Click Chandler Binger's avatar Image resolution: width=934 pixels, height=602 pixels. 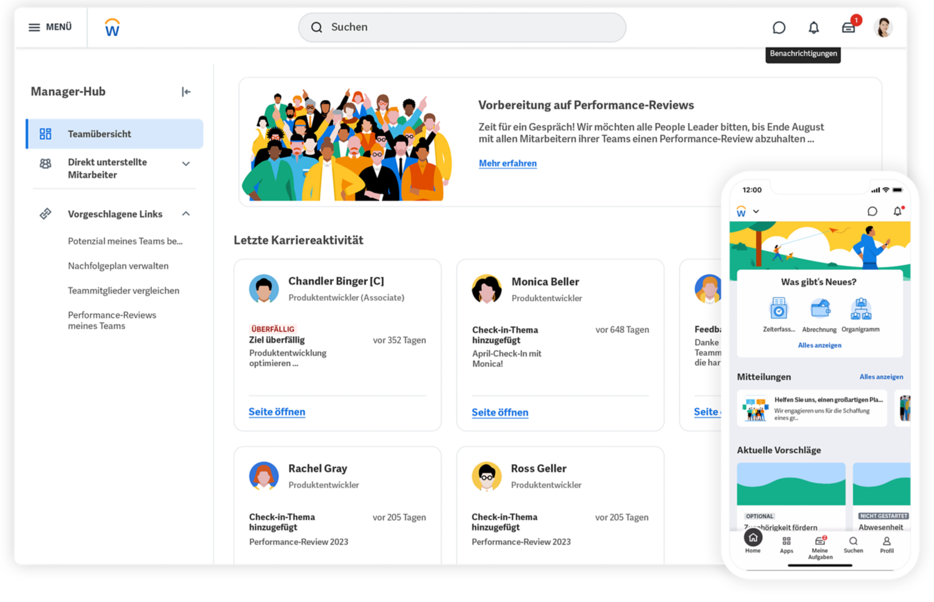pyautogui.click(x=264, y=289)
